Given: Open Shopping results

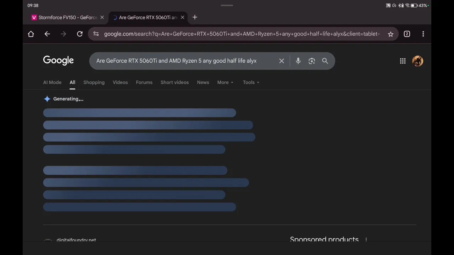Looking at the screenshot, I should (x=94, y=82).
